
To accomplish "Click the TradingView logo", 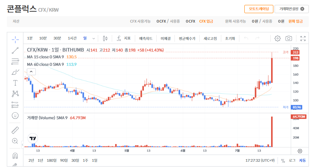I will pos(32,138).
